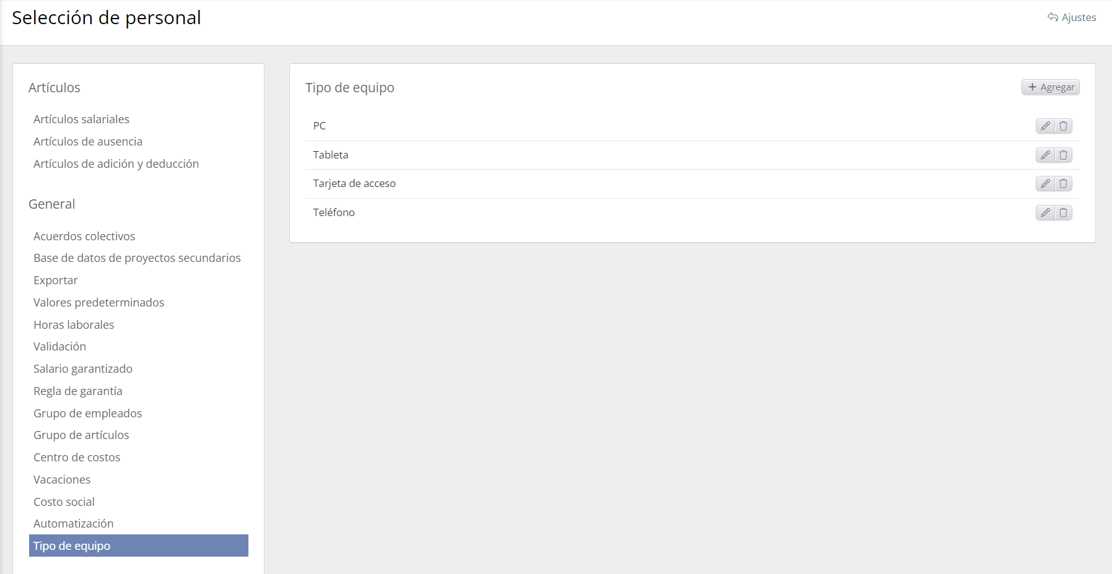Select Centro de costos
This screenshot has width=1112, height=574.
point(77,457)
